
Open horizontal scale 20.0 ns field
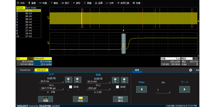51,81
